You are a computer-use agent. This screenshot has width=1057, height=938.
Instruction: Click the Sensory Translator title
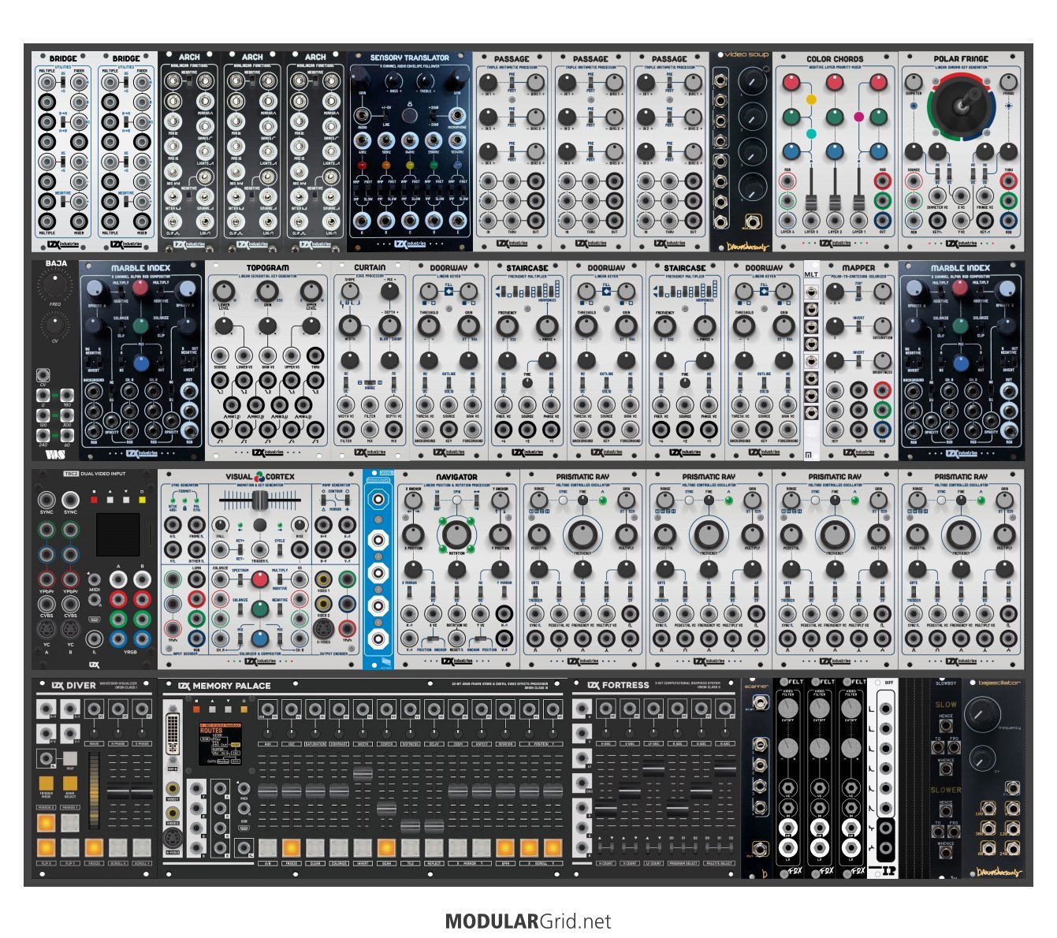(x=409, y=58)
